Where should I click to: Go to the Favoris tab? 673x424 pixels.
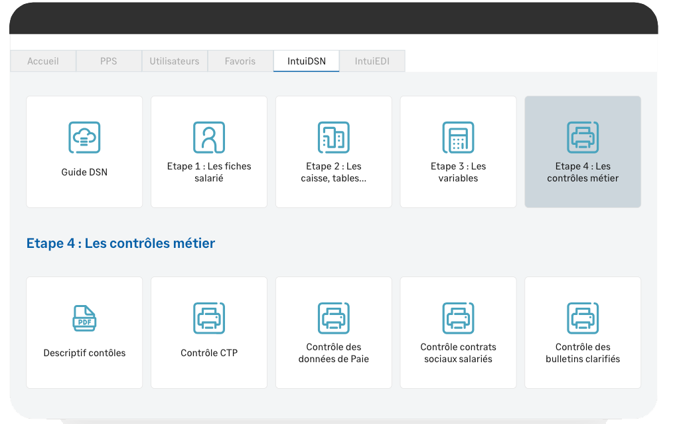[240, 61]
